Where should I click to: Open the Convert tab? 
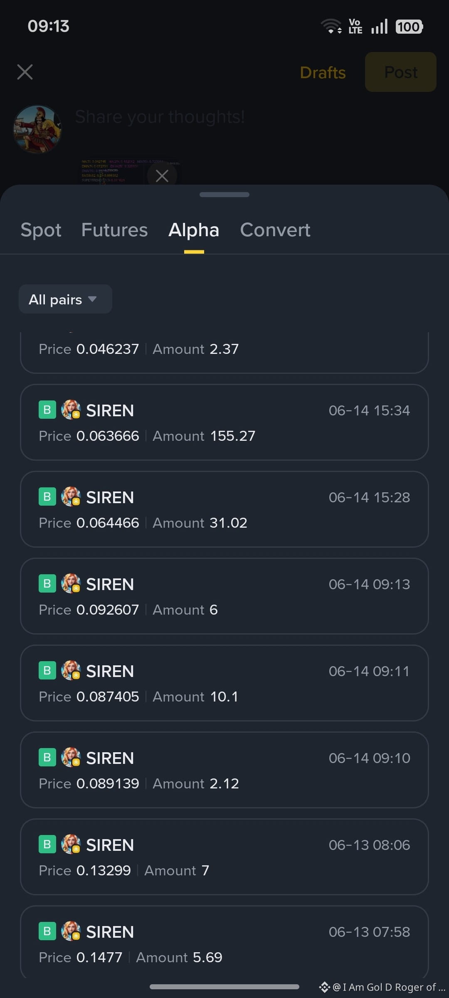pyautogui.click(x=275, y=230)
